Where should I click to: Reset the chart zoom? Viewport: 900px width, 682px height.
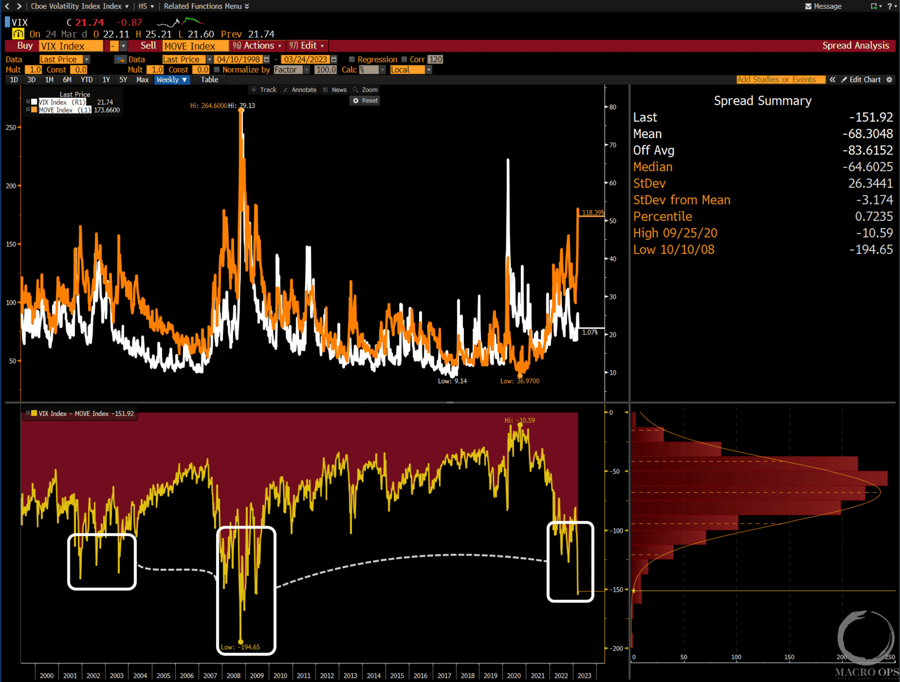coord(365,101)
